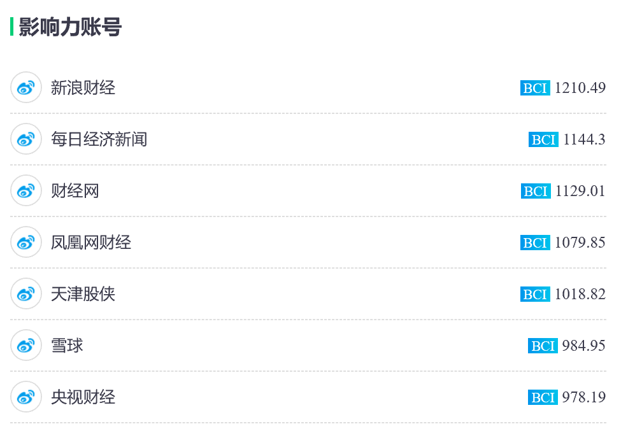Click the BCI badge scoring 1129.01
The image size is (621, 438).
click(x=536, y=191)
